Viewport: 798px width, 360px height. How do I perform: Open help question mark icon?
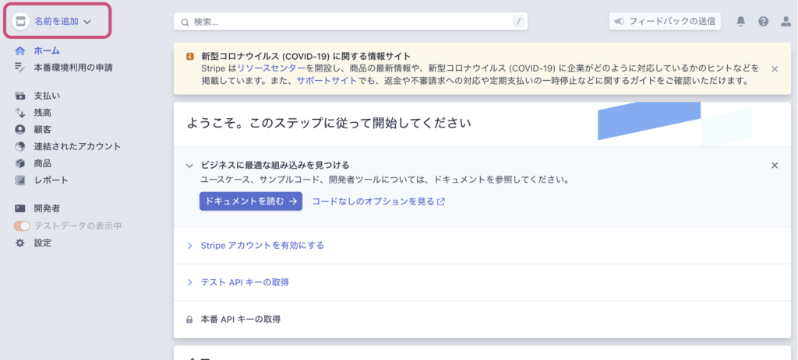coord(763,21)
